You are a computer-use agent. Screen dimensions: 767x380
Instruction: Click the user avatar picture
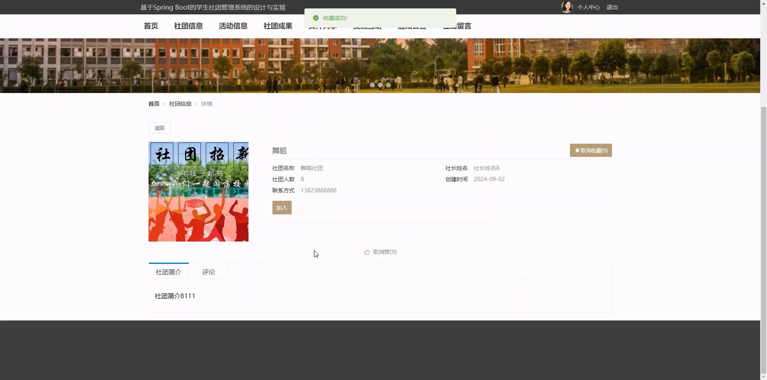(567, 7)
